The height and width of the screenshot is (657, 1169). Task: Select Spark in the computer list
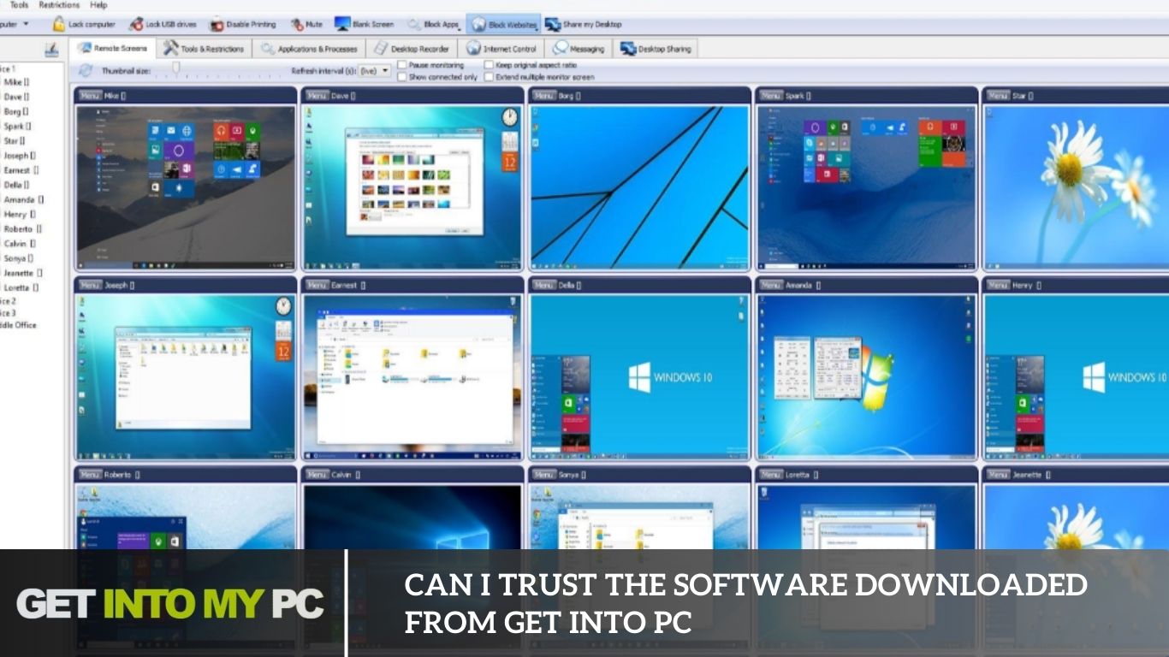17,126
